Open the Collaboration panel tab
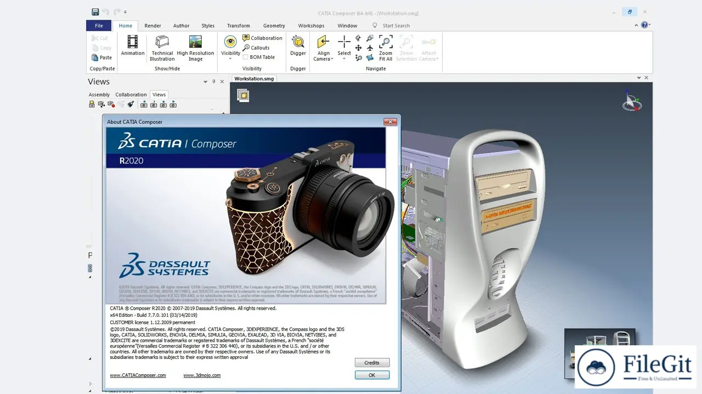The height and width of the screenshot is (394, 702). coord(131,95)
